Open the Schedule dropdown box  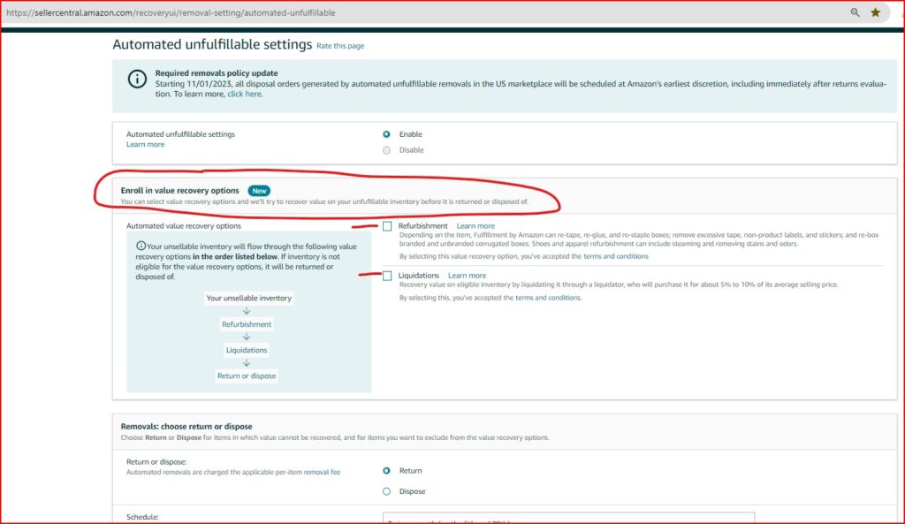coord(568,518)
